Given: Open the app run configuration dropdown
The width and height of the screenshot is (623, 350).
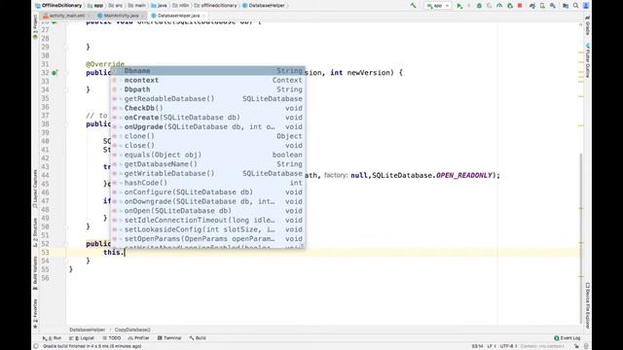Looking at the screenshot, I should [x=438, y=6].
